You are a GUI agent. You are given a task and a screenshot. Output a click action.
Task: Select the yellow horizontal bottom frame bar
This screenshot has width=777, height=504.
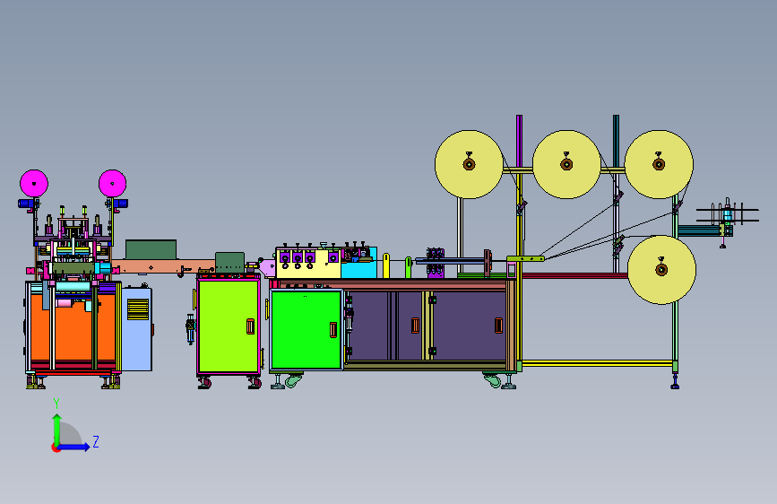point(597,363)
